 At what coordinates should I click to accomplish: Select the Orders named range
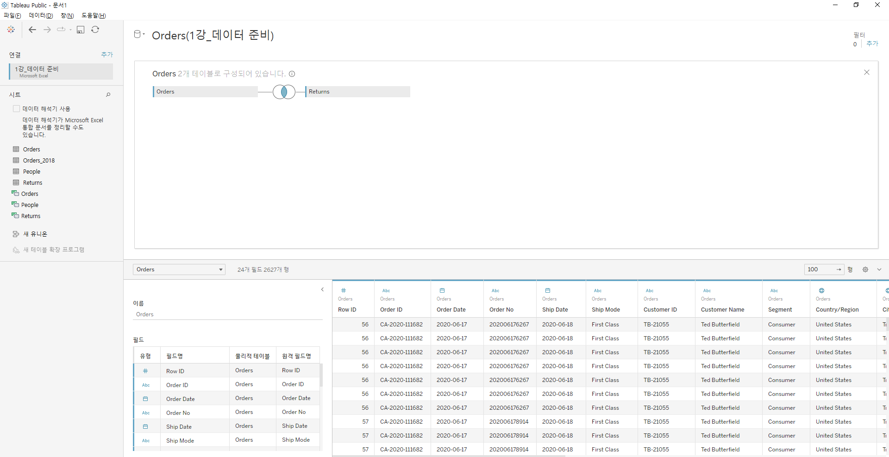(30, 194)
